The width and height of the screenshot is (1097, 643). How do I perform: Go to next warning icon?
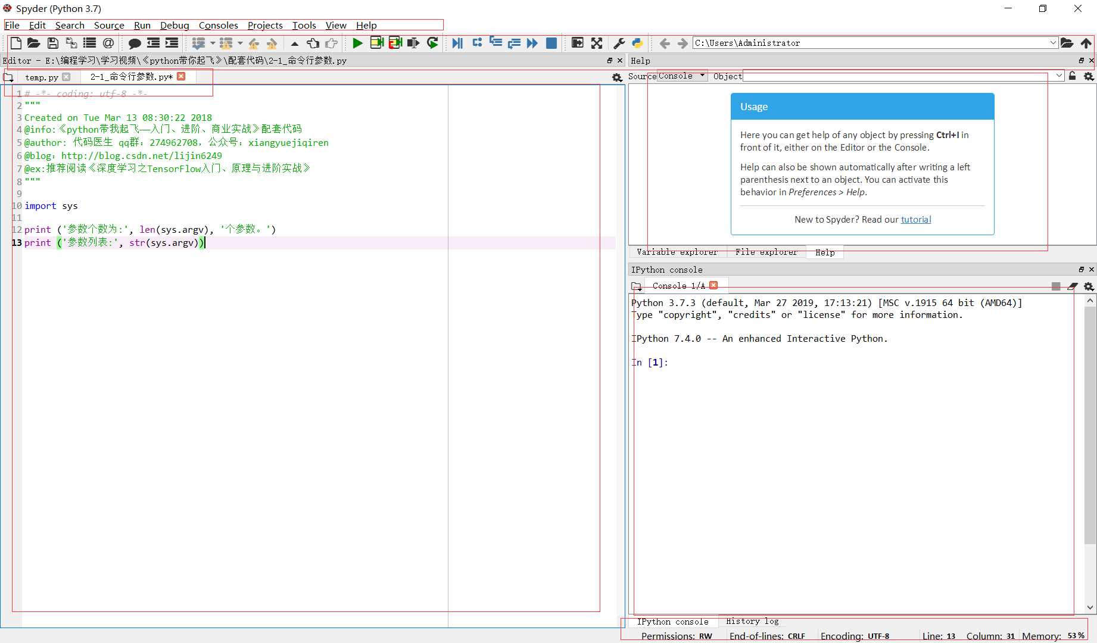tap(272, 43)
